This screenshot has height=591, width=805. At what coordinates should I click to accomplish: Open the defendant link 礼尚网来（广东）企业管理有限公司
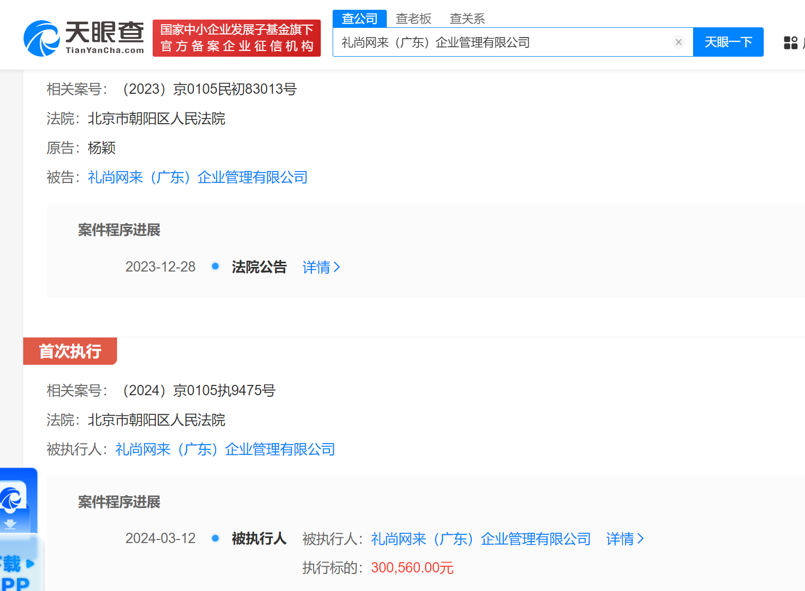[x=198, y=177]
